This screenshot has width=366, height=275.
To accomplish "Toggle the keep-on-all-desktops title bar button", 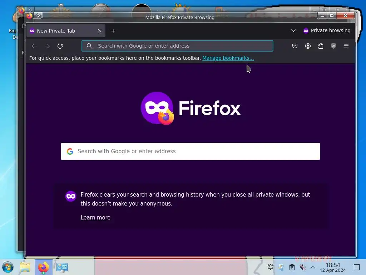I will coord(38,16).
